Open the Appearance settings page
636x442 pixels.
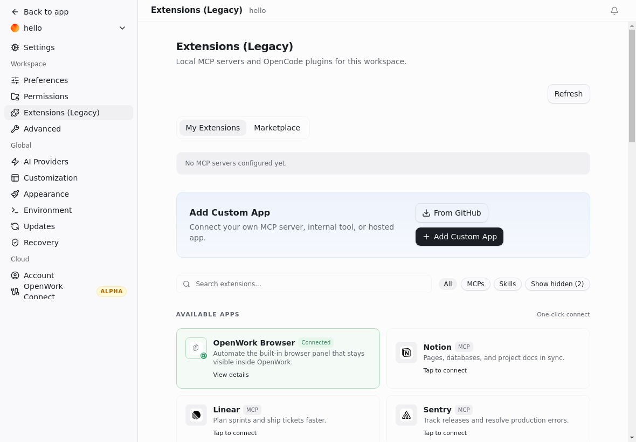tap(68, 194)
